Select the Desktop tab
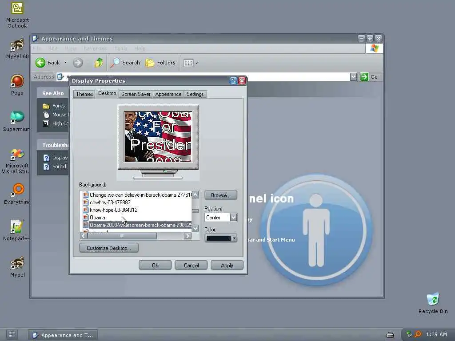The image size is (455, 341). (x=107, y=93)
